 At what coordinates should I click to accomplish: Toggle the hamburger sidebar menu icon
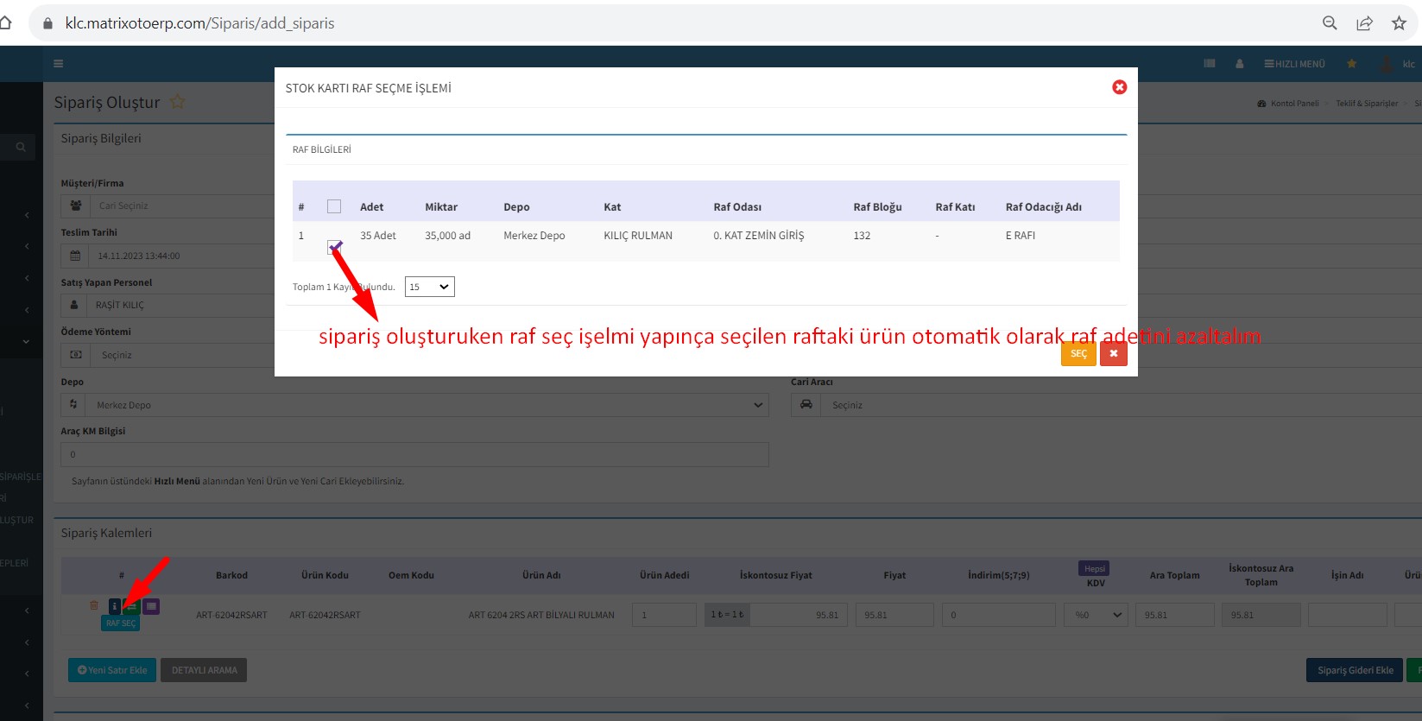[58, 64]
